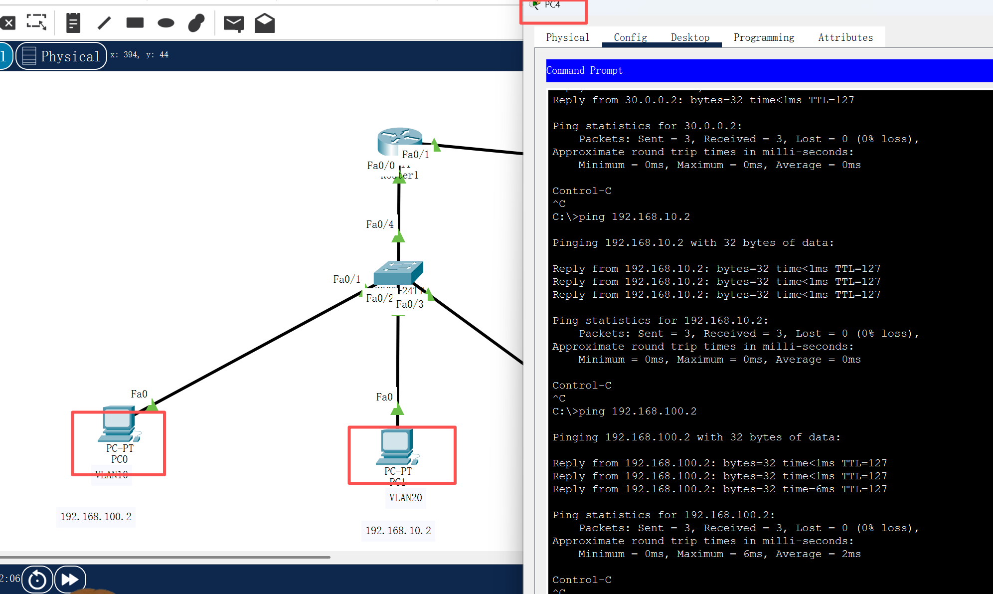Switch to Physical workspace view
The image size is (993, 594).
61,56
